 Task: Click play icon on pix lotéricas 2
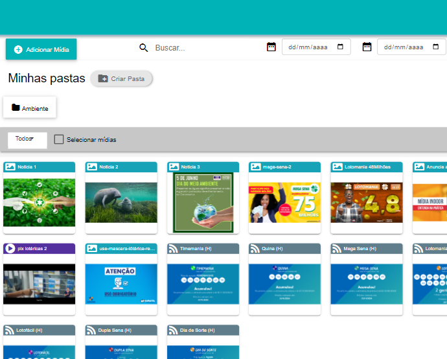(x=10, y=248)
